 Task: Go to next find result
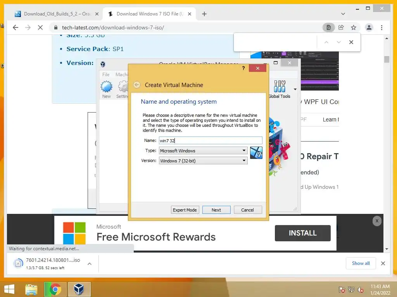pyautogui.click(x=339, y=42)
